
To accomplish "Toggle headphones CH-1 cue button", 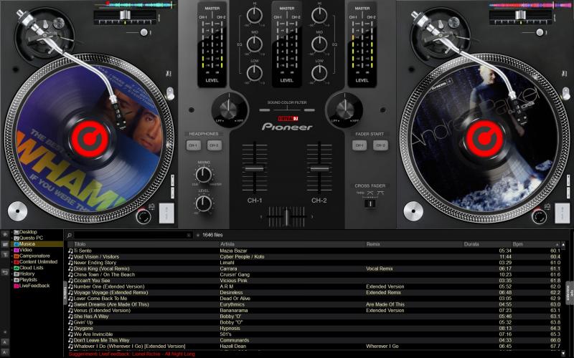I will pos(193,145).
